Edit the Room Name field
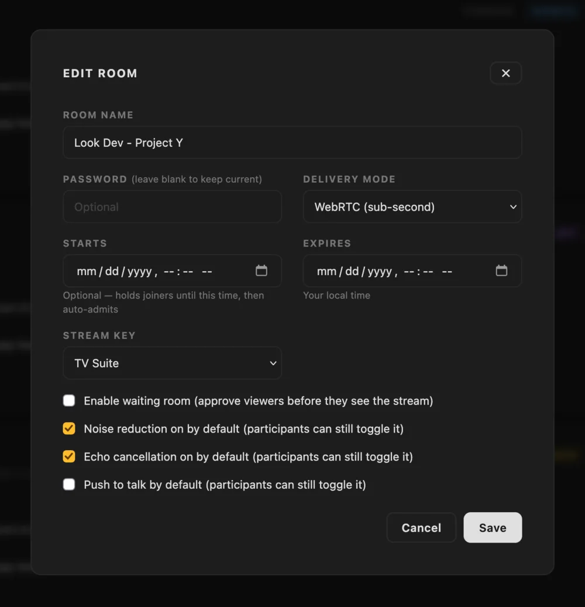The image size is (585, 607). pyautogui.click(x=292, y=142)
